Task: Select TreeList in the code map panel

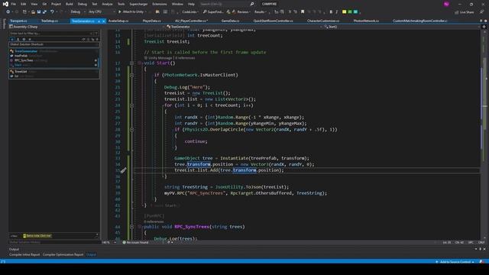Action: coord(21,71)
